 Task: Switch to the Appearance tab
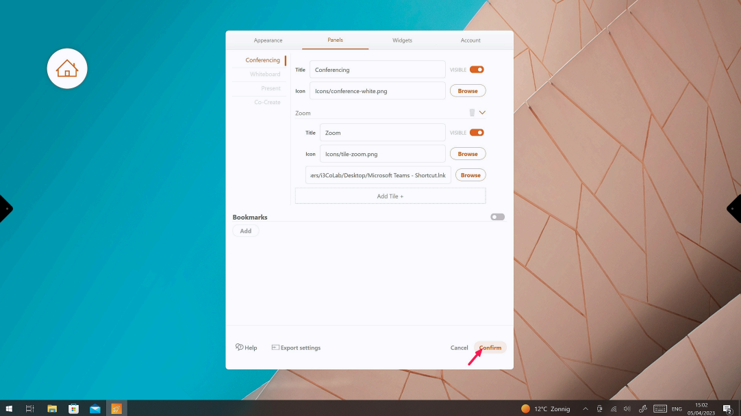(268, 40)
